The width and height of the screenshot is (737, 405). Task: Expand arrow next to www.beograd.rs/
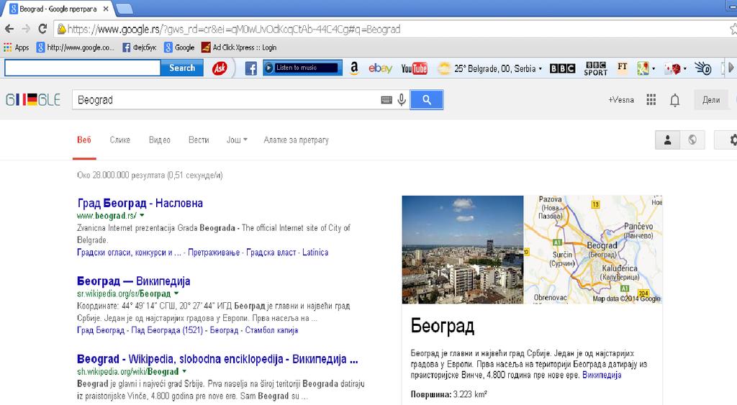click(142, 216)
